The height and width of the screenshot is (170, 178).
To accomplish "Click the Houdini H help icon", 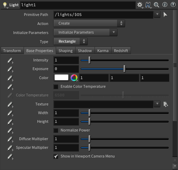I will (x=148, y=5).
